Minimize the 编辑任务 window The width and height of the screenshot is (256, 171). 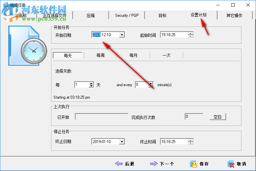click(x=218, y=5)
